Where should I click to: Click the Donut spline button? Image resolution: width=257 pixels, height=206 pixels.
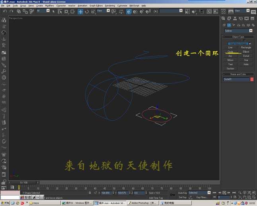246,56
